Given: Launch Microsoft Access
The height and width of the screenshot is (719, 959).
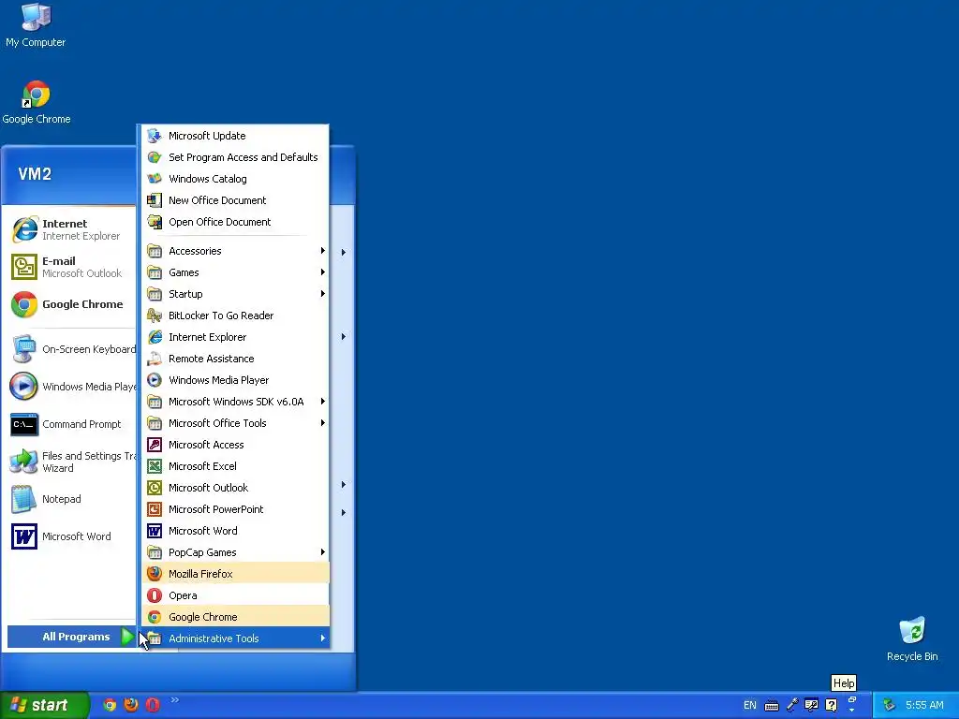Looking at the screenshot, I should (x=235, y=445).
